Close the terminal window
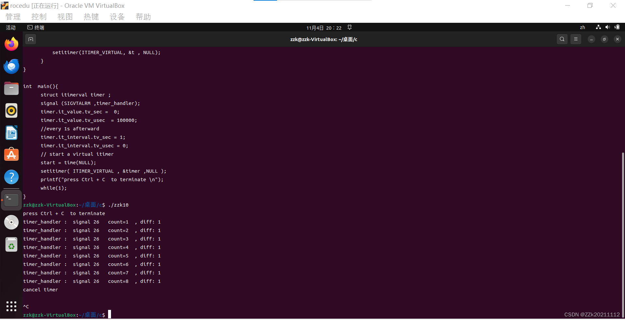625x320 pixels. pyautogui.click(x=618, y=39)
